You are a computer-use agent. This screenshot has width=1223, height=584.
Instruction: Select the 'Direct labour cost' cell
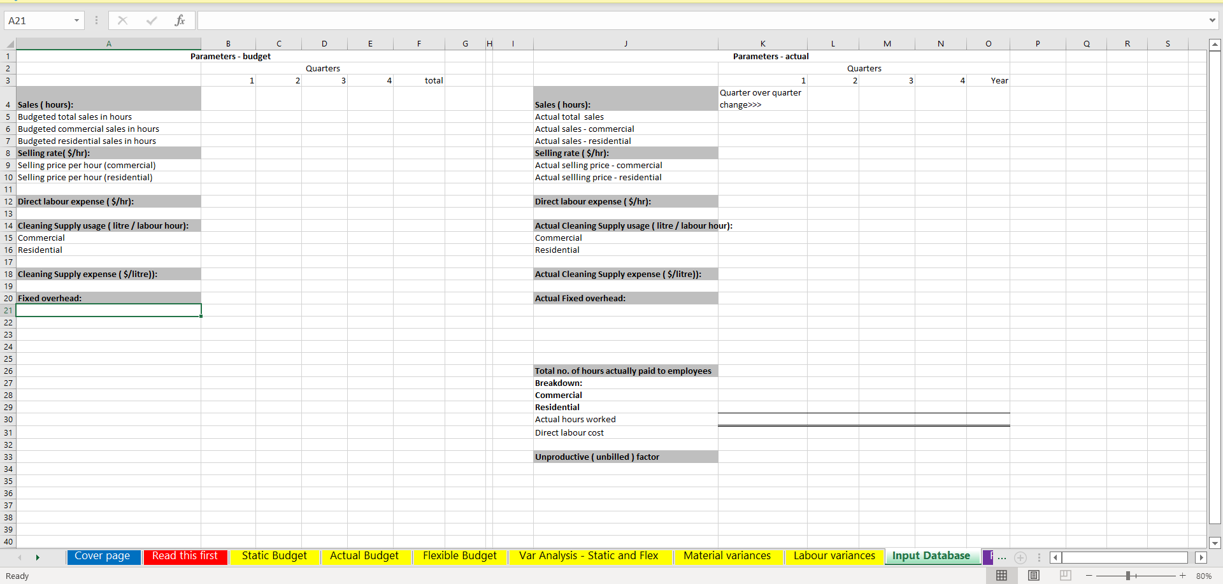[x=626, y=432]
